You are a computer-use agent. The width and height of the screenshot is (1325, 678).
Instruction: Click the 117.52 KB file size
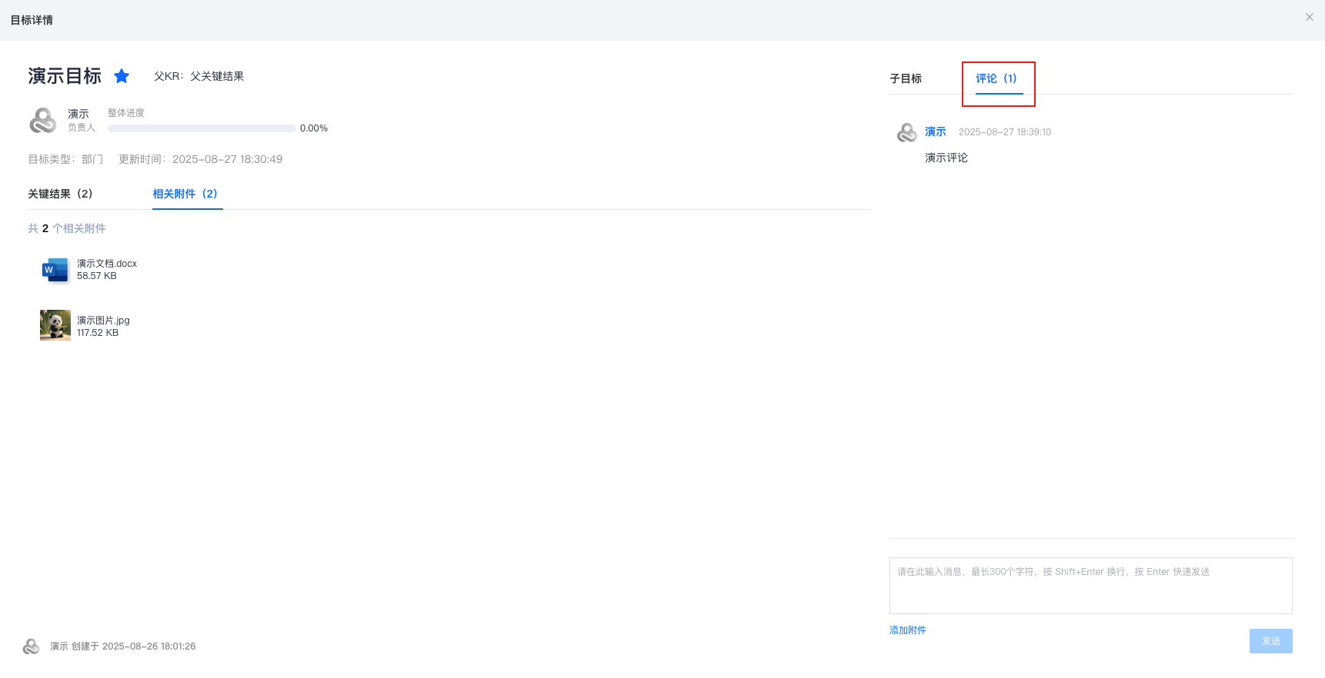[98, 333]
